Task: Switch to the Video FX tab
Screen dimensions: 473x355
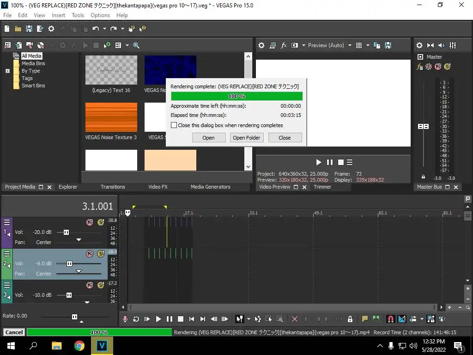Action: (x=158, y=187)
